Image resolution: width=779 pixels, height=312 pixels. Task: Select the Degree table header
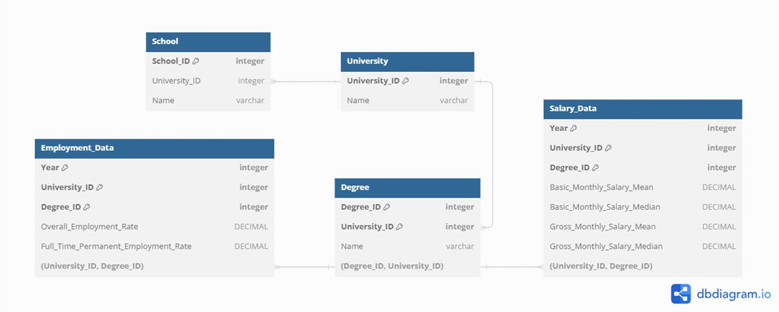point(408,187)
